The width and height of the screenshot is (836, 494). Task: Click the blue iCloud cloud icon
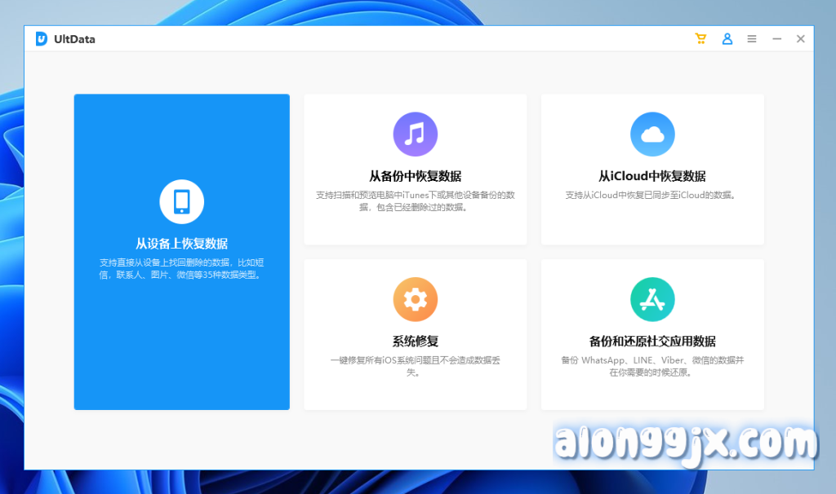[651, 135]
